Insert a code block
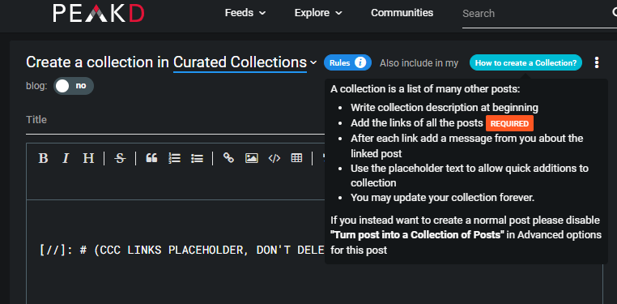 click(x=274, y=158)
